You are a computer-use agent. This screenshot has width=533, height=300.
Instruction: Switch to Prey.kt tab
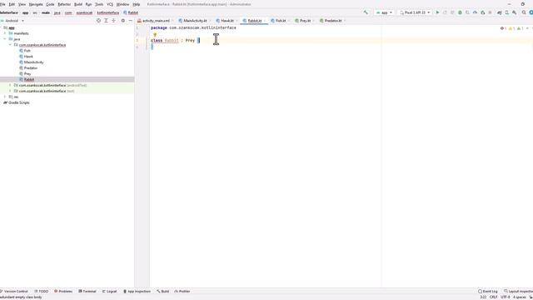[305, 21]
